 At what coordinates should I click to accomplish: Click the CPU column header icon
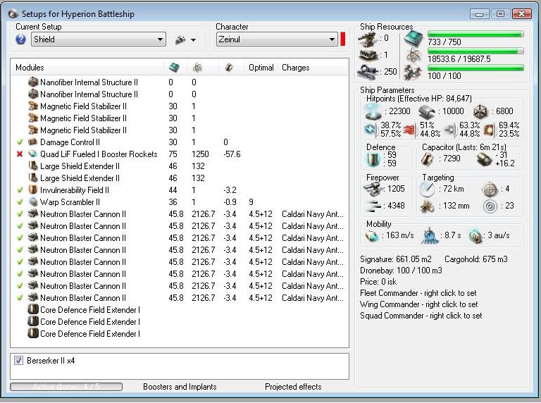(x=173, y=68)
